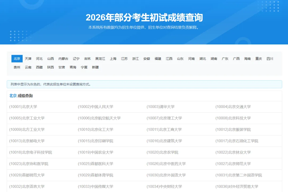Select the 内蒙古 region tab
The image size is (288, 192).
click(63, 59)
